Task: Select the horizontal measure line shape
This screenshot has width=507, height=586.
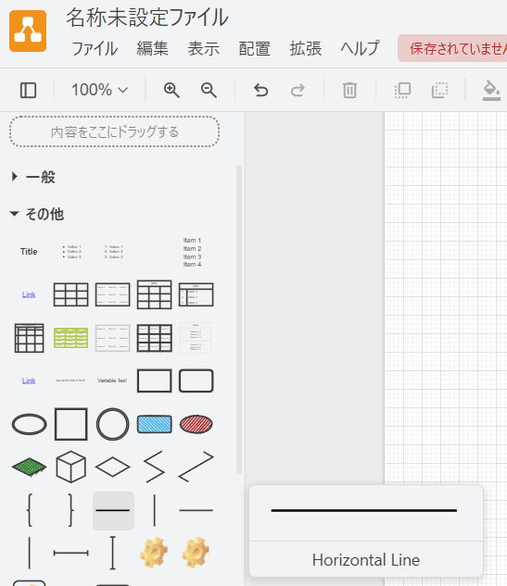Action: 71,553
